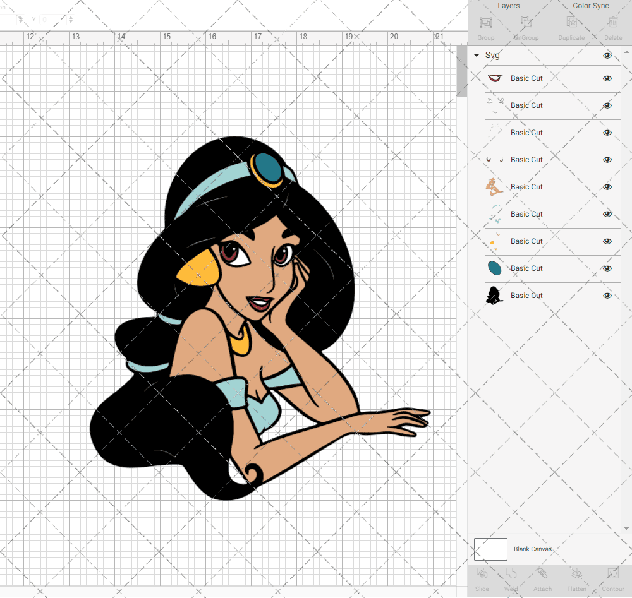
Task: Click the Y position stepper arrows
Action: 71,19
